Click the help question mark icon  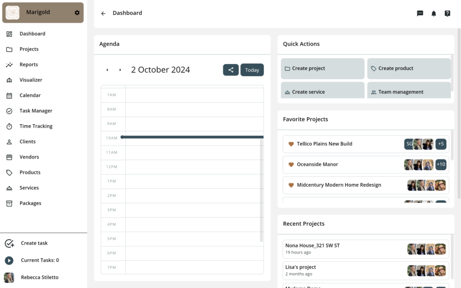coord(447,14)
